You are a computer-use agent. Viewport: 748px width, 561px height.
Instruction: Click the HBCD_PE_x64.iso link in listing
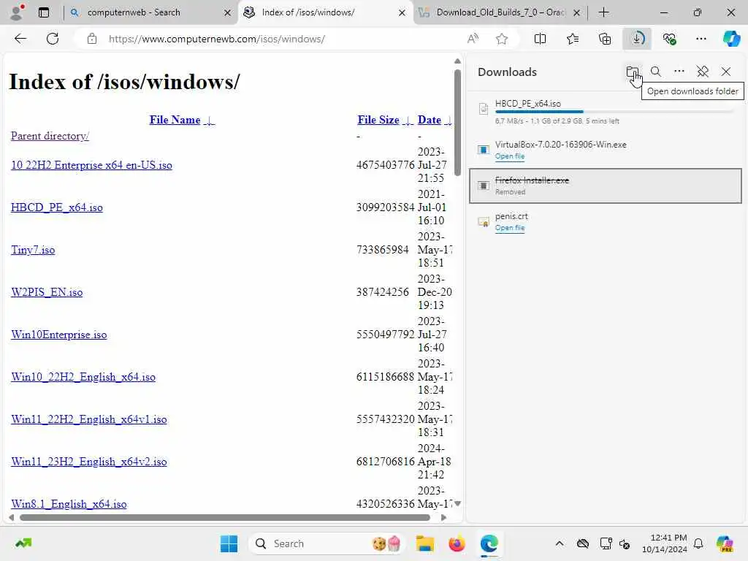[57, 207]
